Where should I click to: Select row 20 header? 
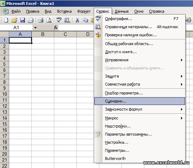(x=5, y=154)
